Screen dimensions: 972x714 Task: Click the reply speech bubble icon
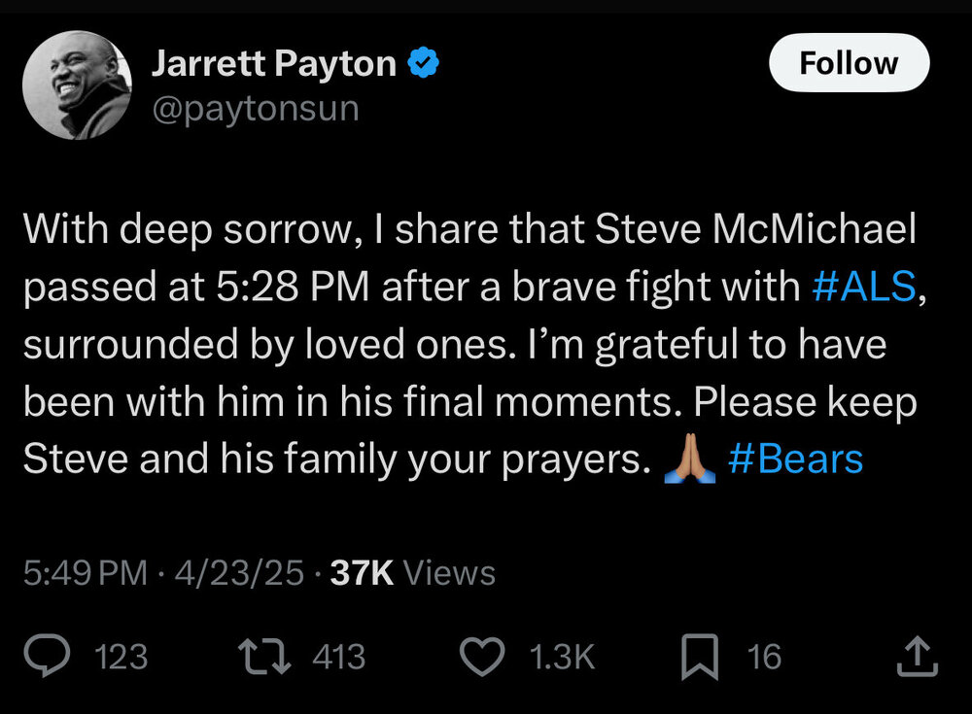pyautogui.click(x=46, y=658)
